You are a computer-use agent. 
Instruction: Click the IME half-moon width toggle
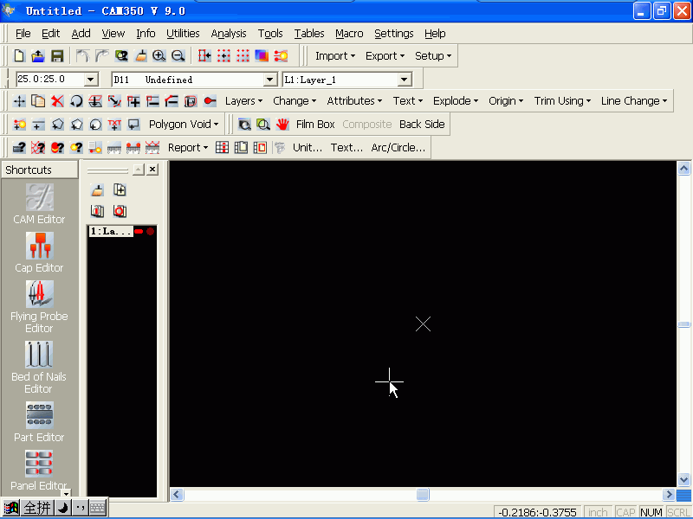point(63,508)
